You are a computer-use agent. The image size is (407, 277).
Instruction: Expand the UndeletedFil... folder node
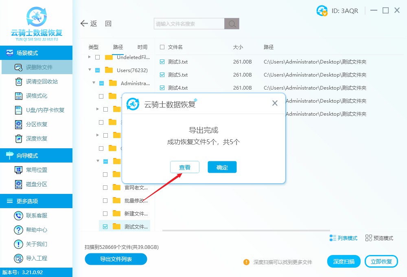[90, 57]
